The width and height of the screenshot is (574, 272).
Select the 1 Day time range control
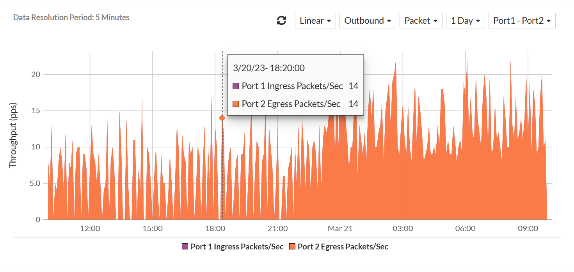[465, 20]
